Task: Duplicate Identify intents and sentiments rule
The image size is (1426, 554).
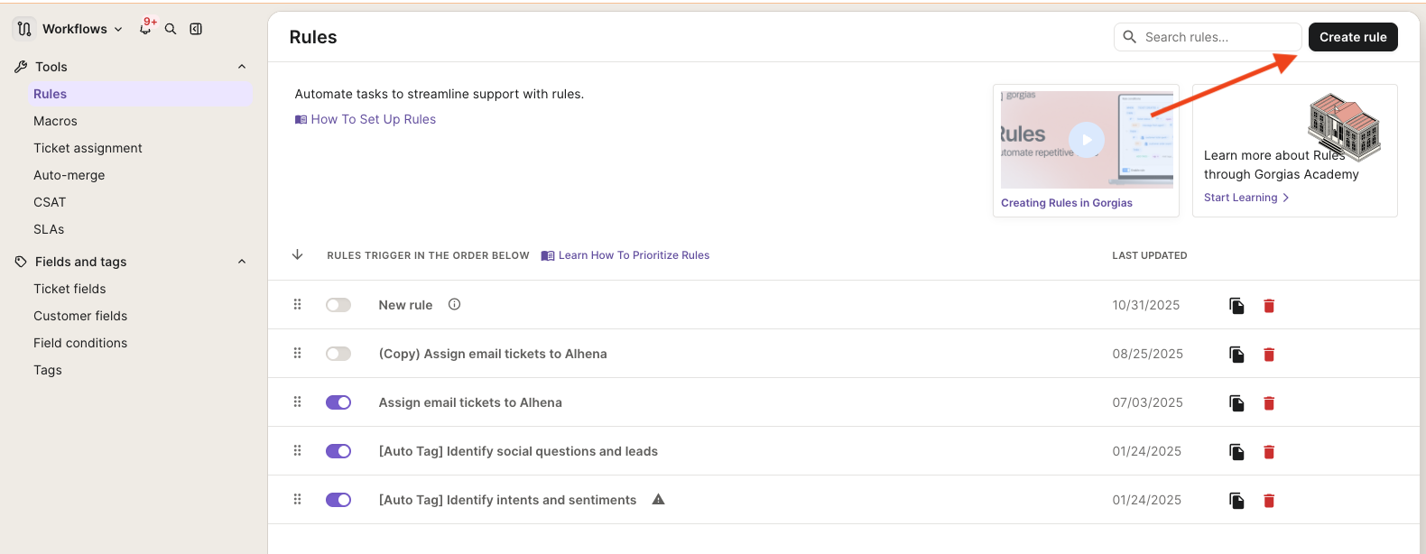Action: [x=1236, y=501]
